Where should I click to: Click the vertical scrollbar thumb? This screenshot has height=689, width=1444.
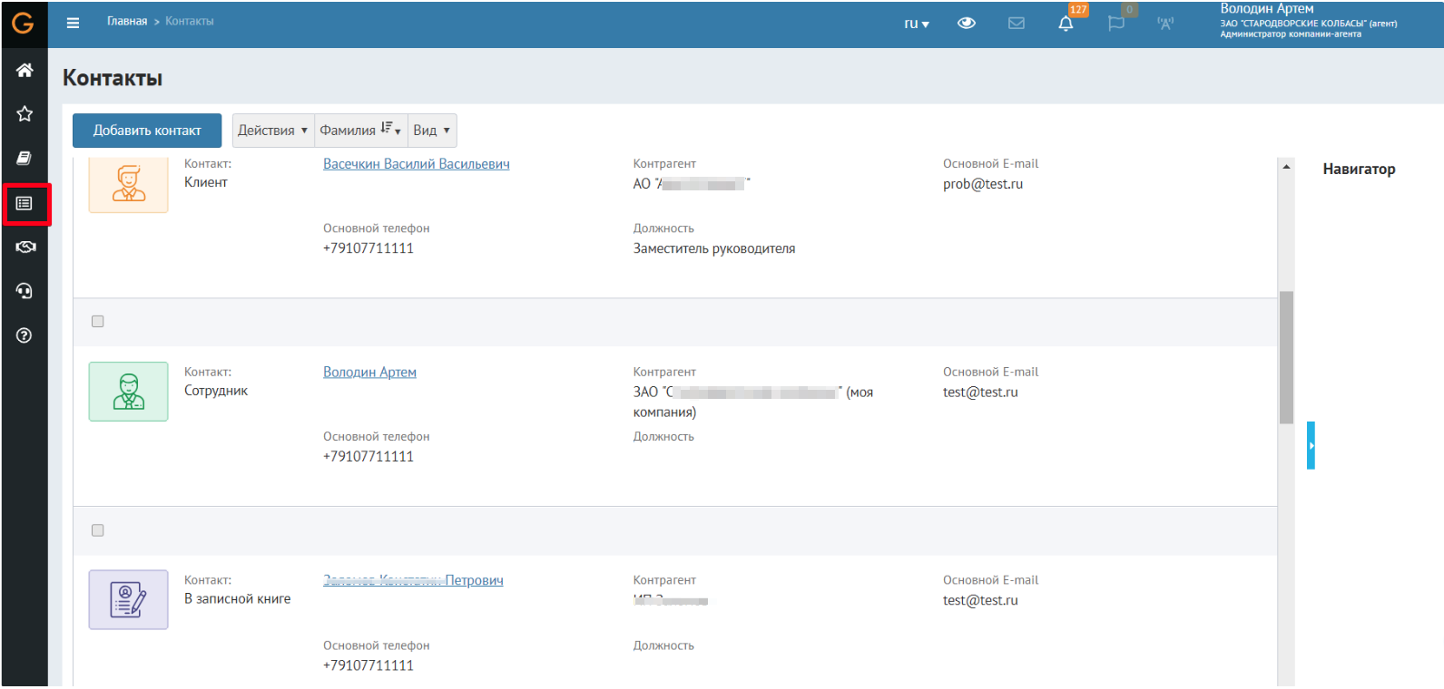click(1286, 357)
